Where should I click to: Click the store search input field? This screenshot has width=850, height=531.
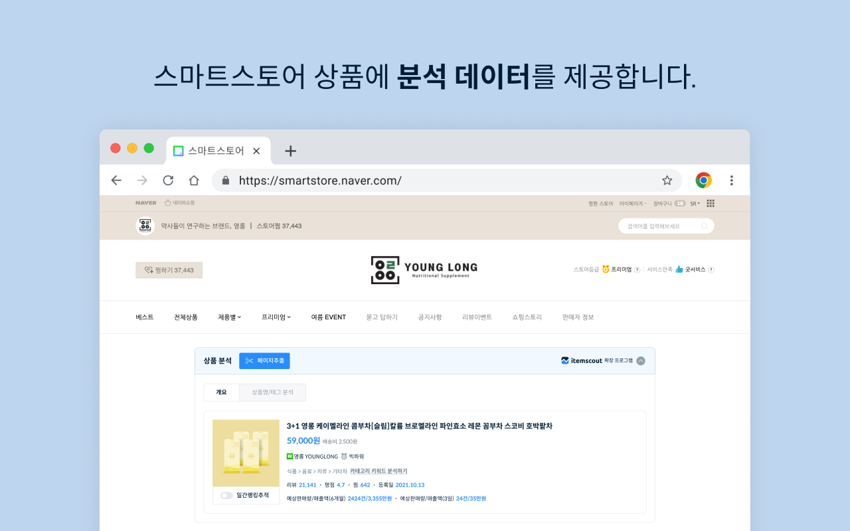pyautogui.click(x=664, y=226)
